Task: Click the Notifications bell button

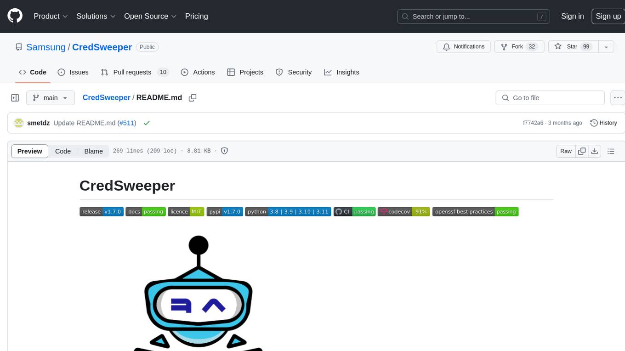Action: coord(463,46)
